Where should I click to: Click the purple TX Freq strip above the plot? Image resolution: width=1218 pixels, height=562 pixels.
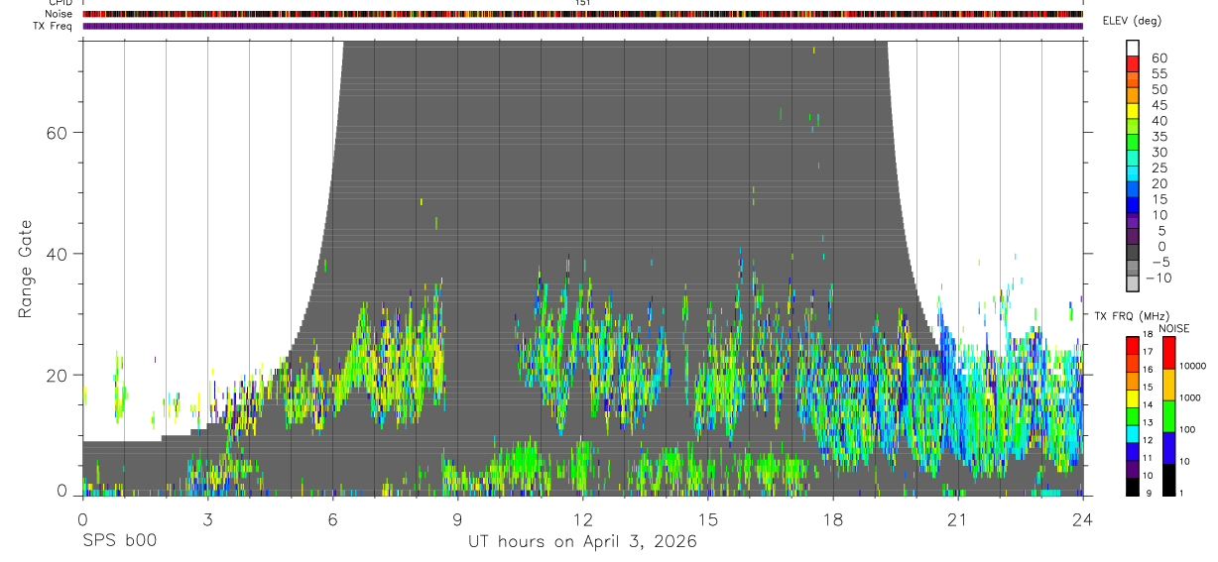(582, 26)
